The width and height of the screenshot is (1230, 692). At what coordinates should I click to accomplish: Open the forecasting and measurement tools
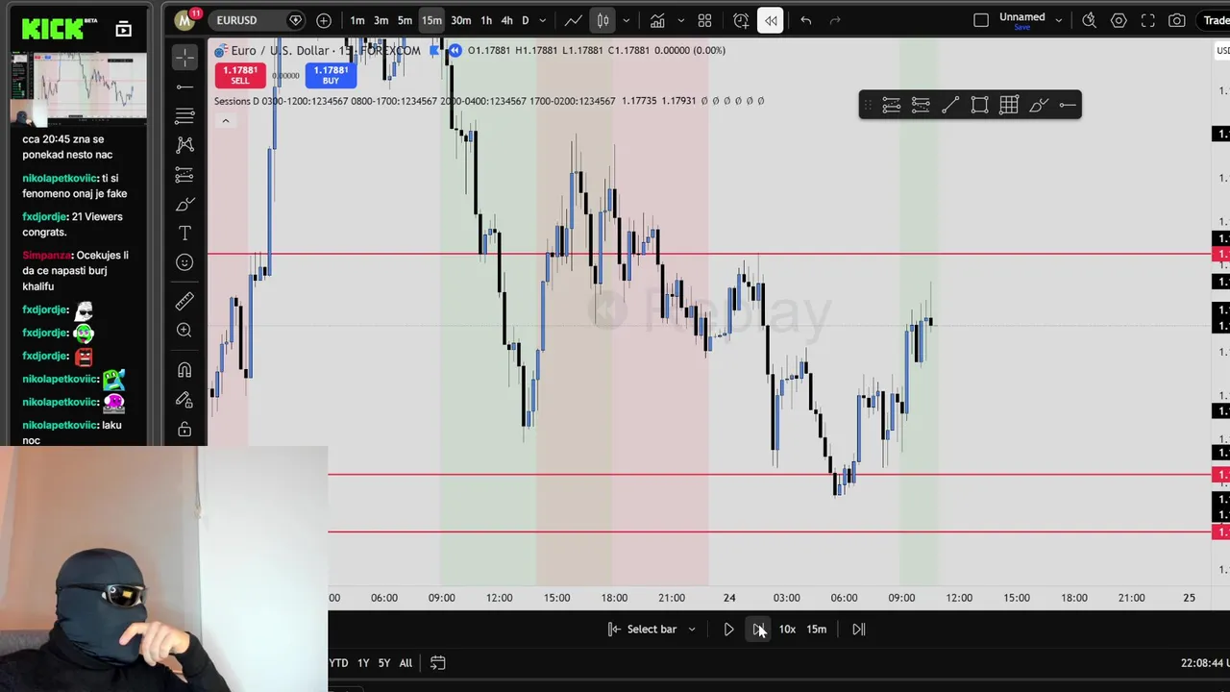click(x=185, y=175)
